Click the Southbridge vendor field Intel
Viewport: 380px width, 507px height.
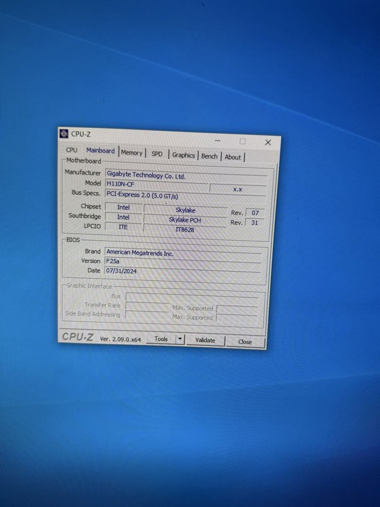click(x=123, y=218)
